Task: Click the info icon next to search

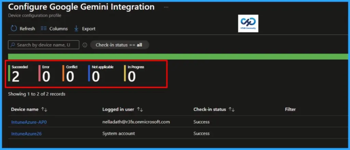Action: 85,45
